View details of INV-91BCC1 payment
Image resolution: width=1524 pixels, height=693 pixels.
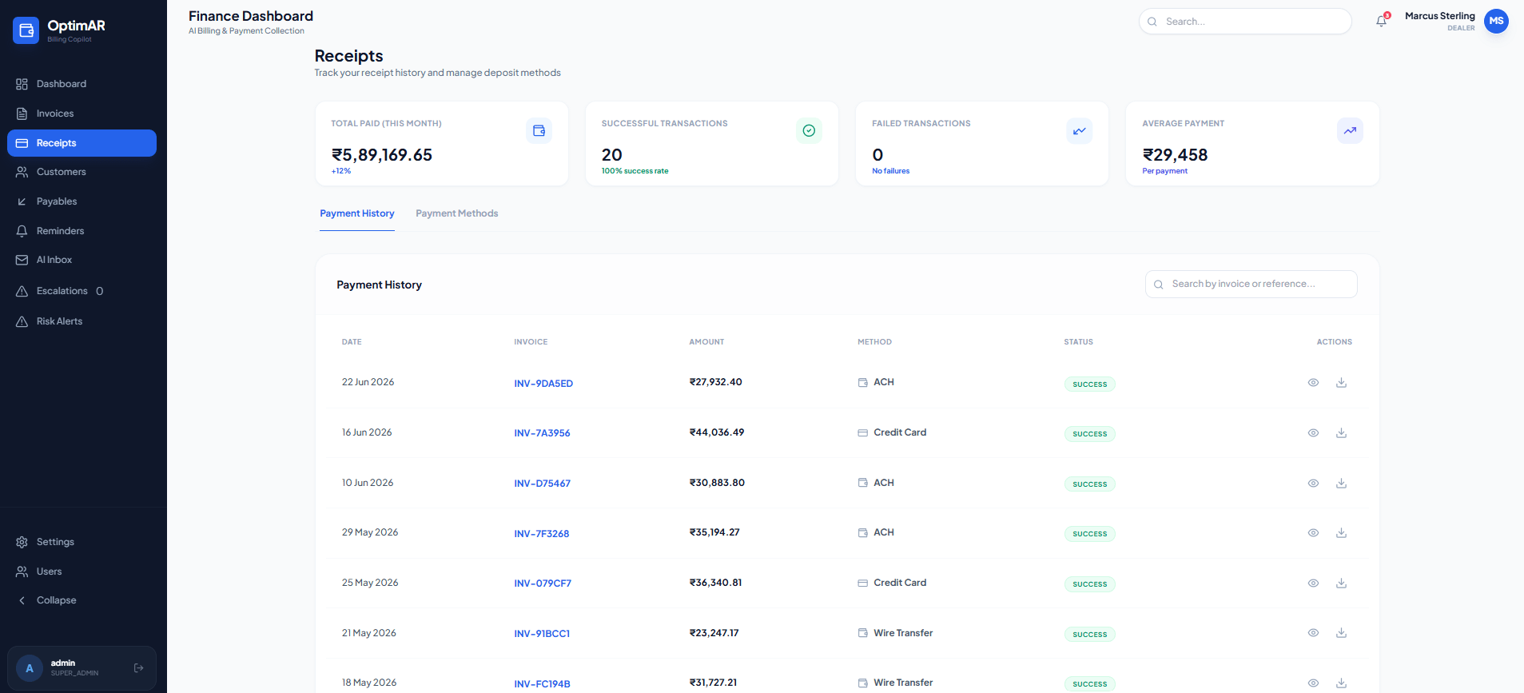1313,633
